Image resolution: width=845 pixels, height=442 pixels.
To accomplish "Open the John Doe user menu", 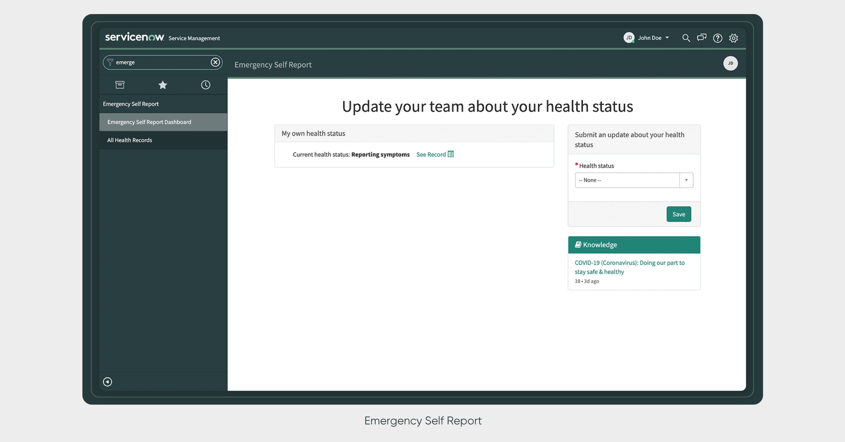I will click(649, 38).
